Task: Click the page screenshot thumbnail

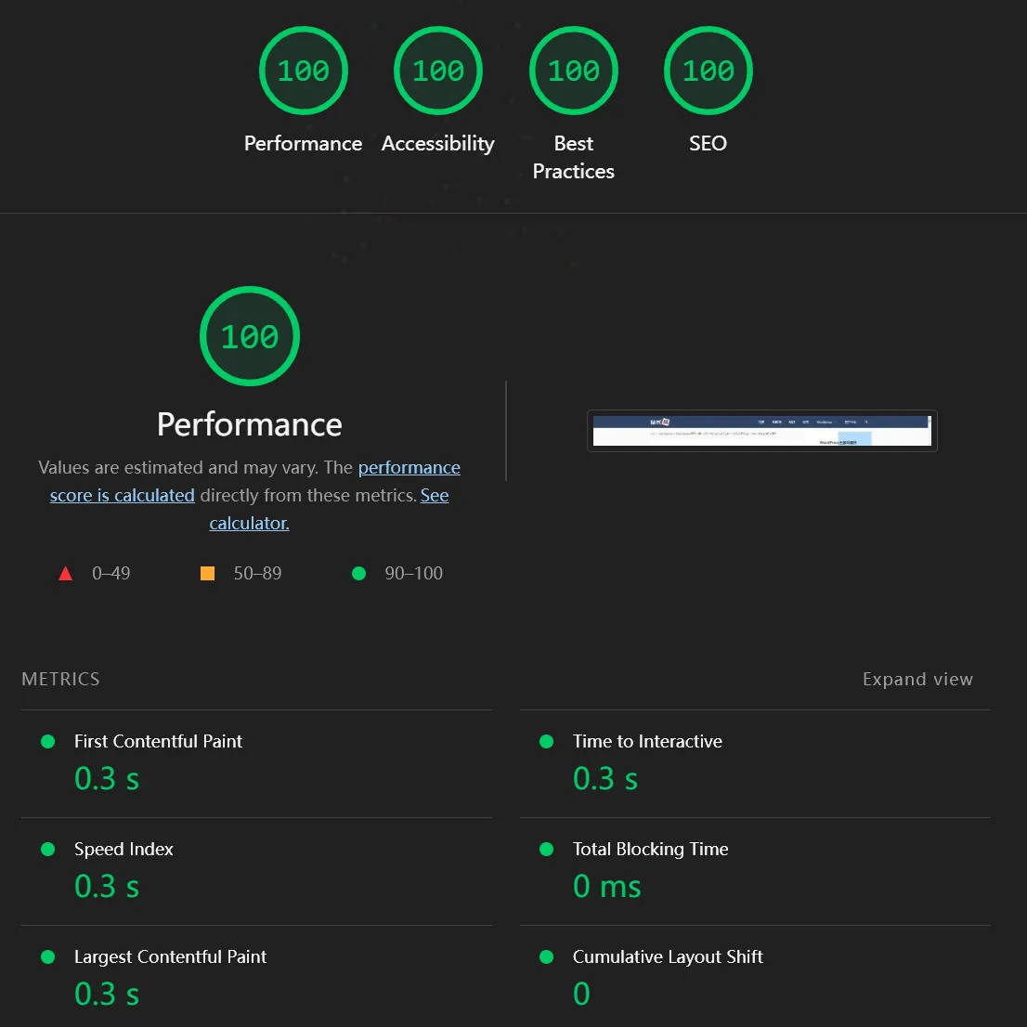Action: [x=761, y=431]
